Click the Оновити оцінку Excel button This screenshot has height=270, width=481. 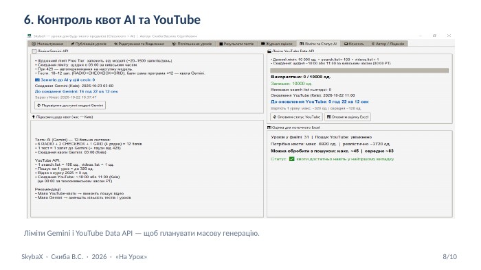pos(347,116)
